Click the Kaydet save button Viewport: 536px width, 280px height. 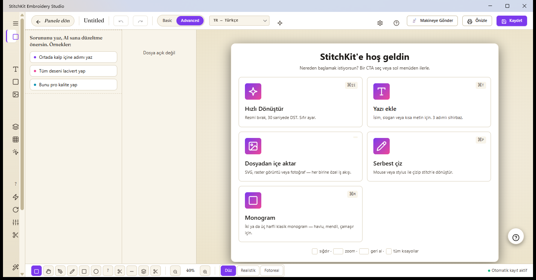(512, 21)
